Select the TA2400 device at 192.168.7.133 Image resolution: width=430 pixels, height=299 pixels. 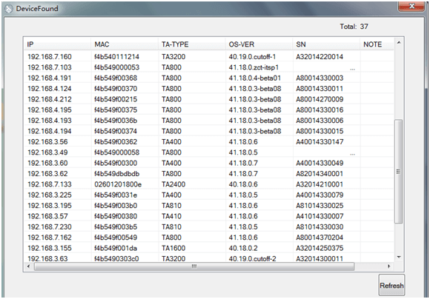point(209,184)
